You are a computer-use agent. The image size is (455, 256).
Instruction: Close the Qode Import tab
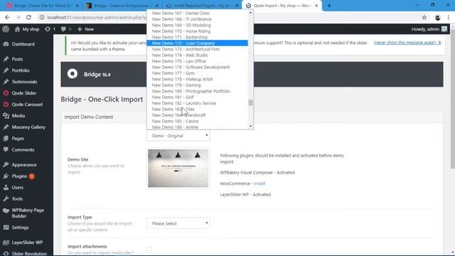point(316,6)
